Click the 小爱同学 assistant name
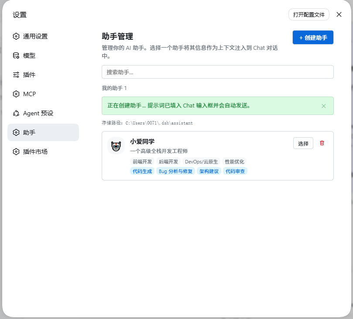This screenshot has height=319, width=353. (x=142, y=142)
